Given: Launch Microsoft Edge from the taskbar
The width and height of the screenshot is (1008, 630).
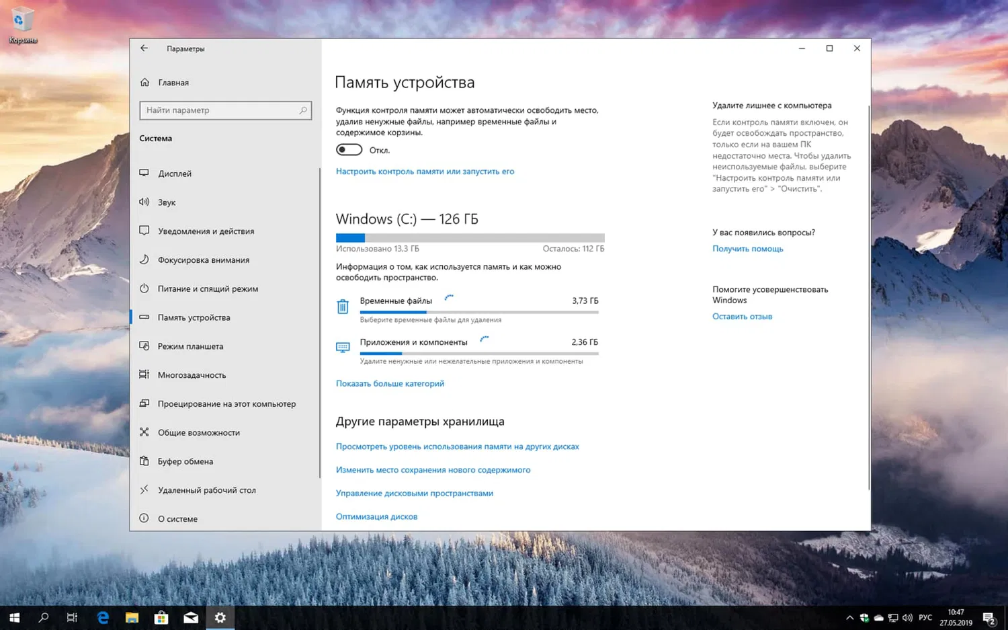Looking at the screenshot, I should coord(102,617).
